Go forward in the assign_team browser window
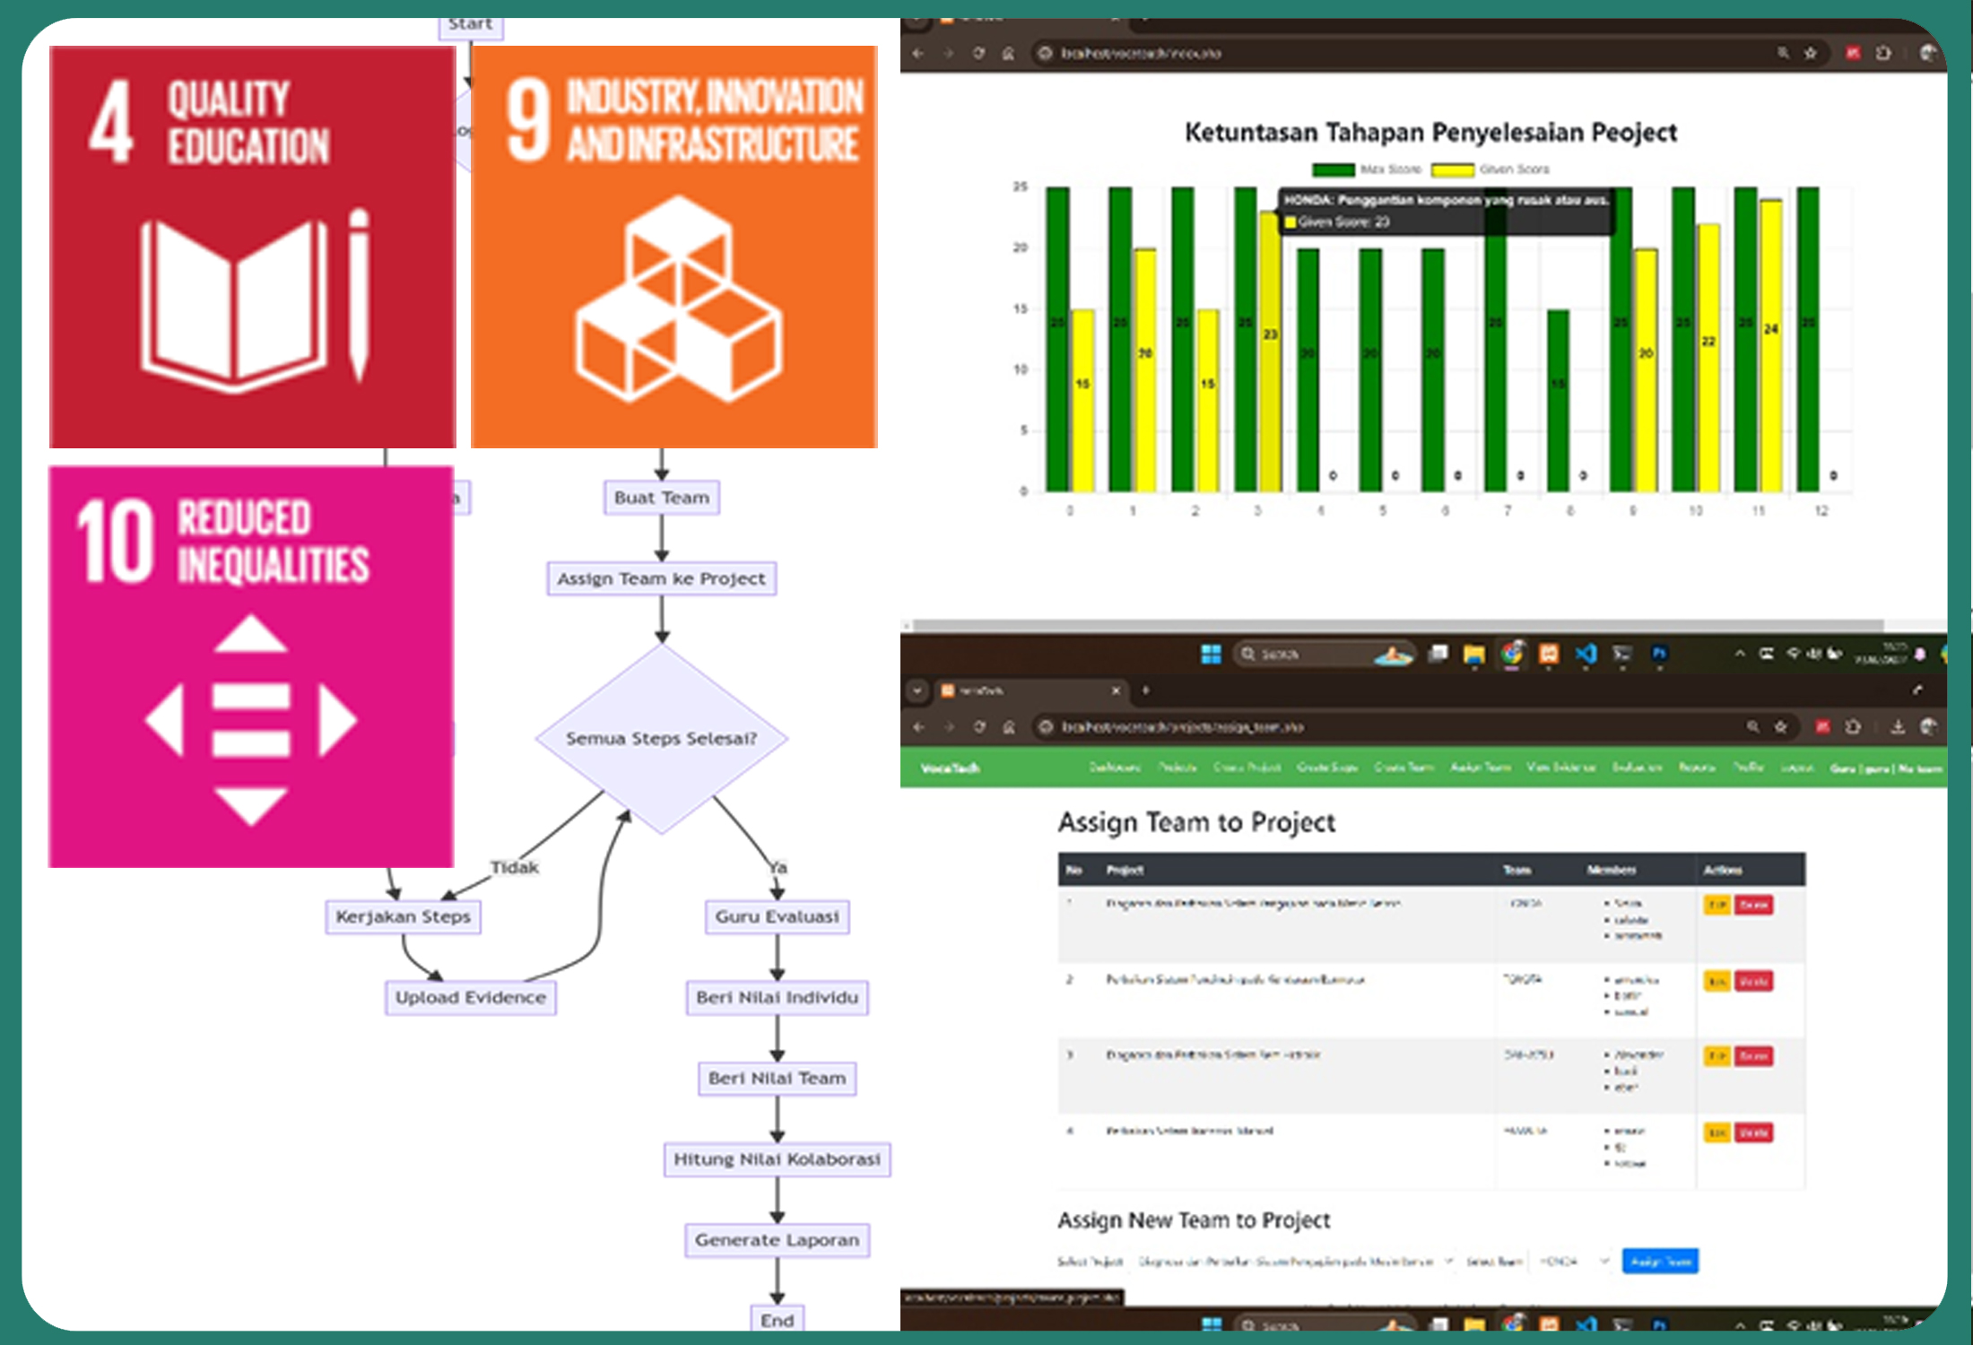Viewport: 1973px width, 1345px height. coord(949,726)
